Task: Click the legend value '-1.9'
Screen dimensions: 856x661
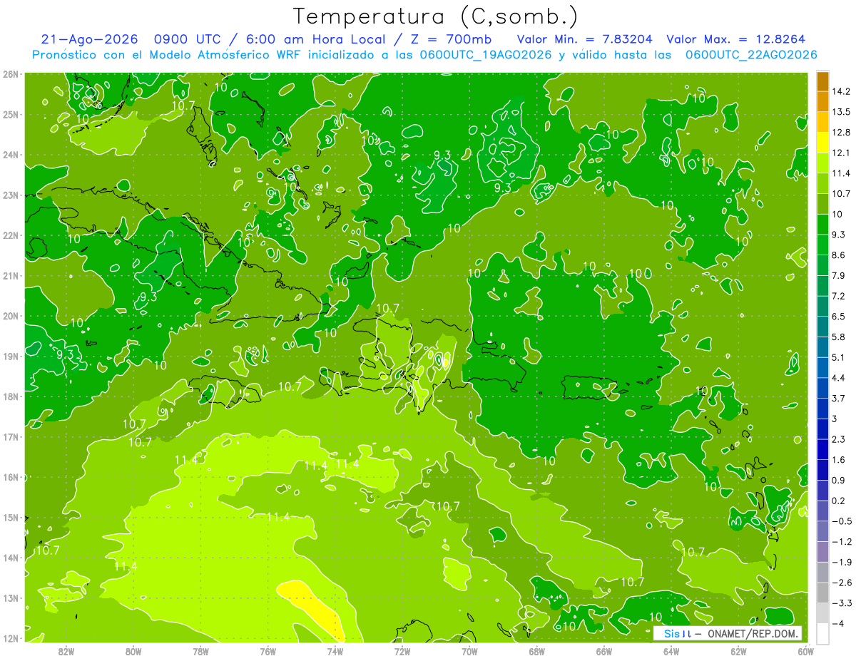Action: tap(841, 562)
